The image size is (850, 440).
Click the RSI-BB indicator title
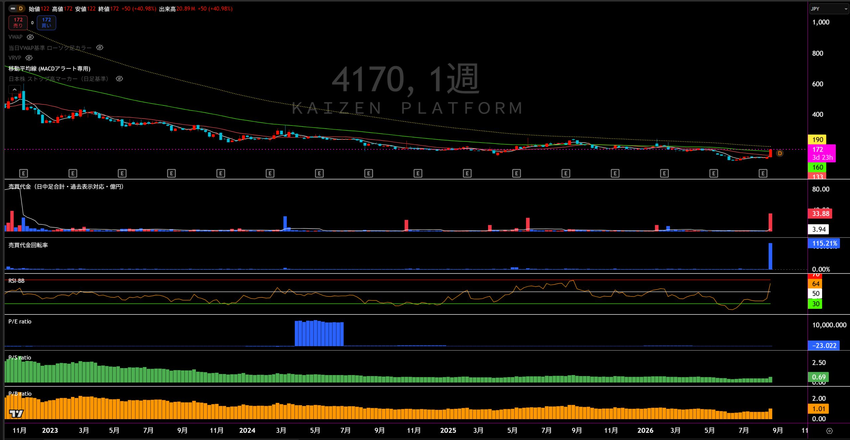(17, 281)
